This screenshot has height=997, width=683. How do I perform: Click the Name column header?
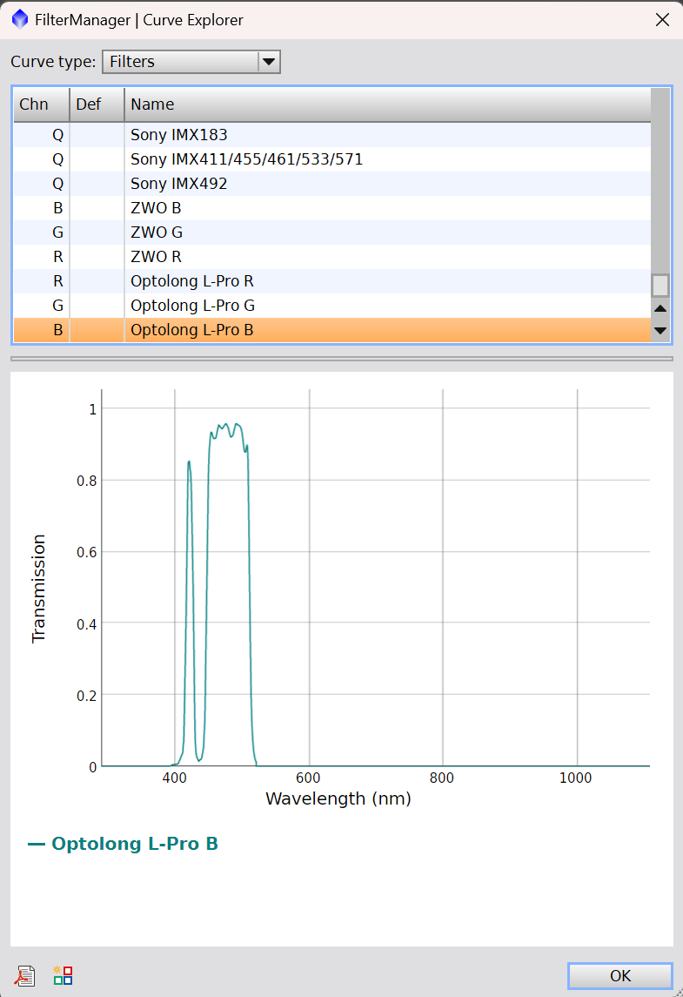[x=387, y=104]
